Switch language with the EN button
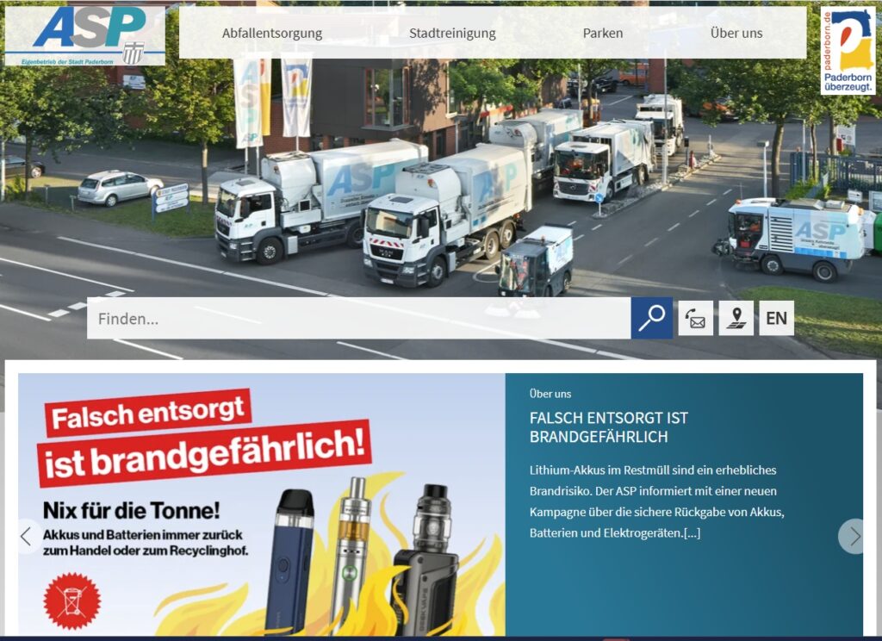Screen dimensions: 882x641 776,318
